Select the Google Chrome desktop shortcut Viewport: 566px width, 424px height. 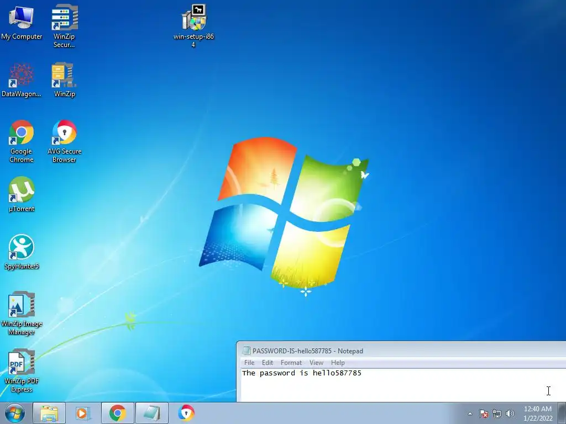tap(22, 141)
